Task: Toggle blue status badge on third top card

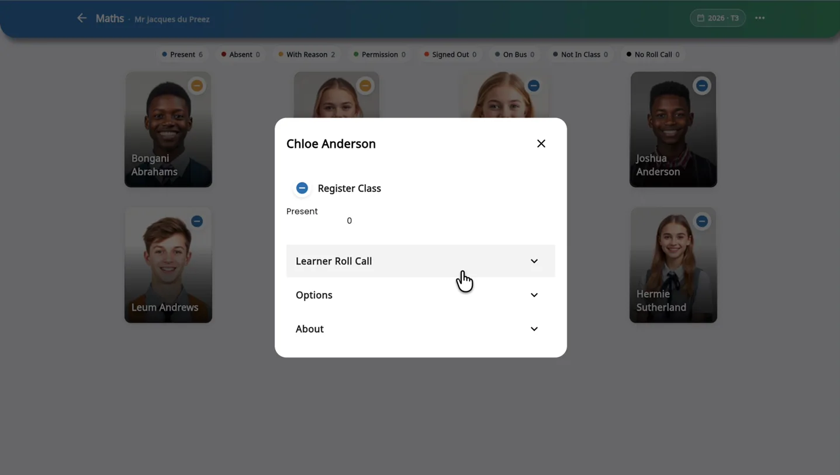Action: pos(533,85)
